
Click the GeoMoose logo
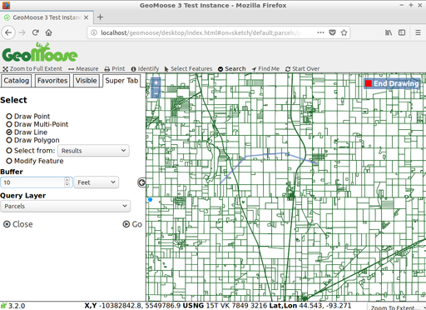point(40,52)
